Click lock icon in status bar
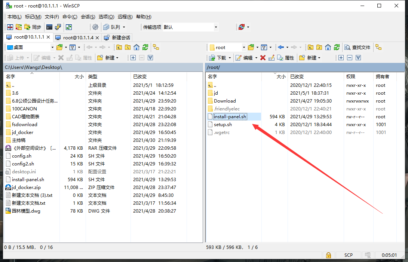 tap(328, 255)
